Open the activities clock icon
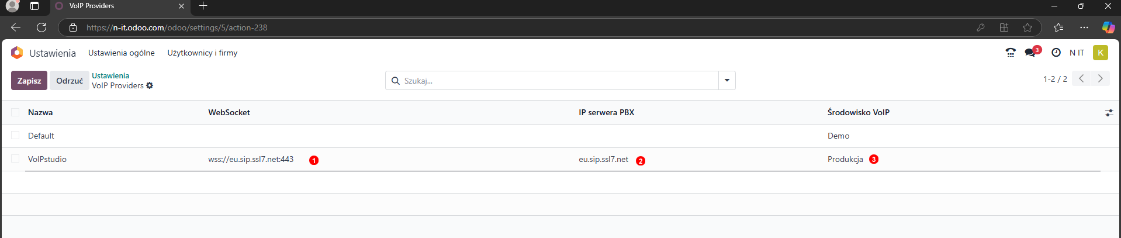 (x=1056, y=53)
